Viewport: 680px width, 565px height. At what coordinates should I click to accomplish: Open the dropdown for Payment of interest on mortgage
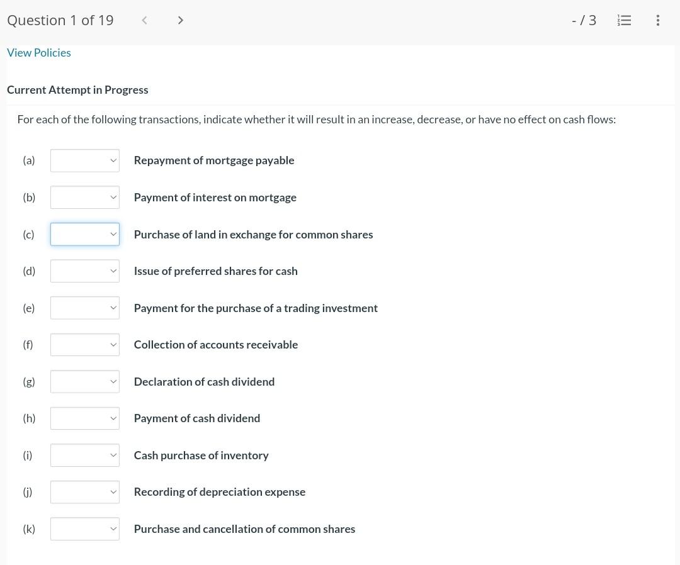click(x=84, y=197)
